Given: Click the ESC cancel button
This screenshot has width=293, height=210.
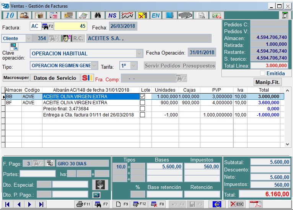Looking at the screenshot, I should pos(237,204).
